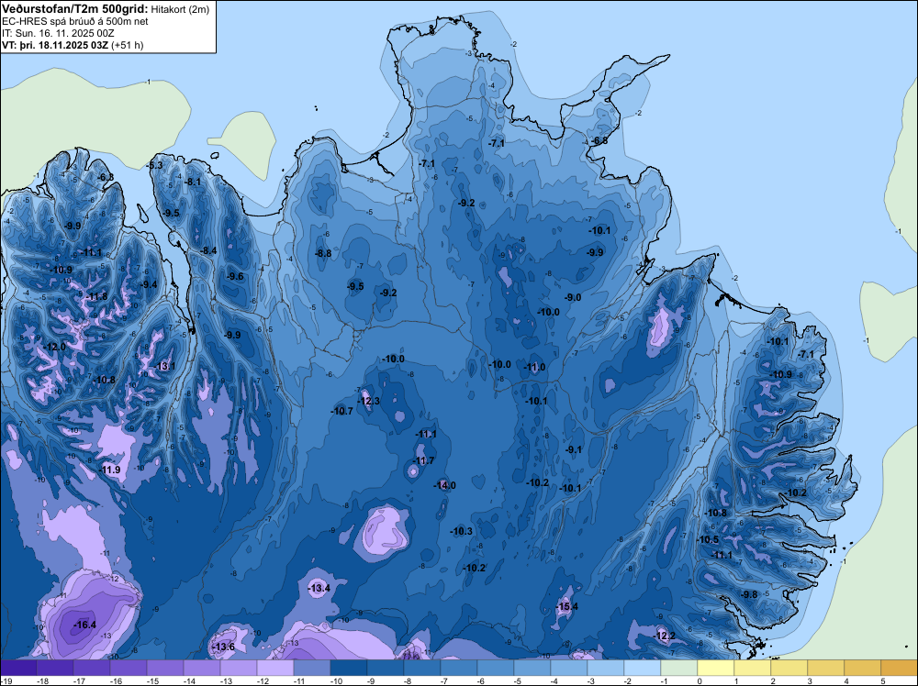The image size is (918, 686).
Task: Click the -10.3 temperature label
Action: [x=461, y=531]
